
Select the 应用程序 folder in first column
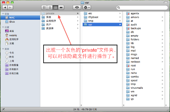click(x=60, y=21)
